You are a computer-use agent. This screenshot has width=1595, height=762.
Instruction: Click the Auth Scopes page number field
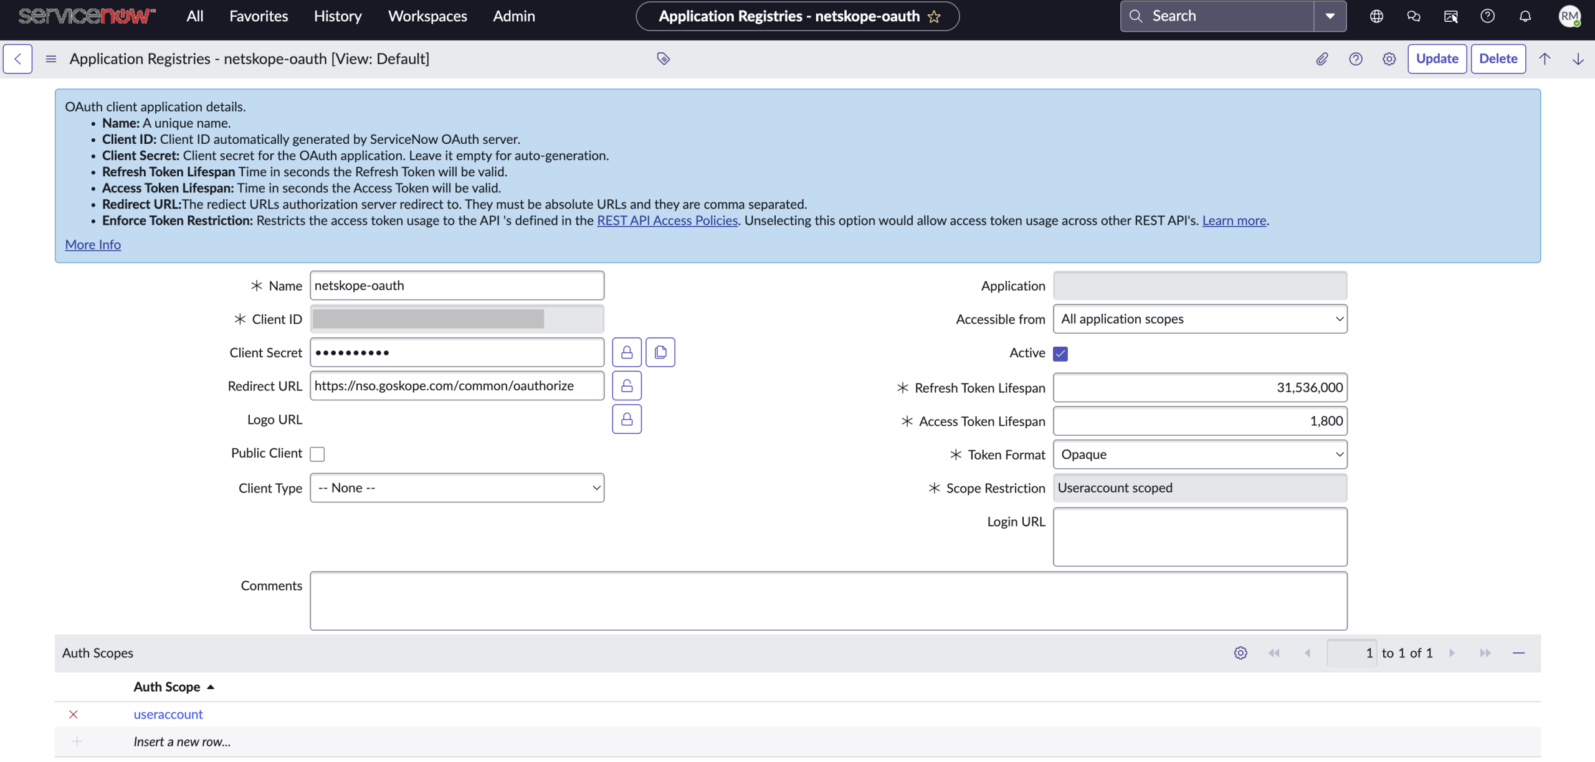[1352, 653]
